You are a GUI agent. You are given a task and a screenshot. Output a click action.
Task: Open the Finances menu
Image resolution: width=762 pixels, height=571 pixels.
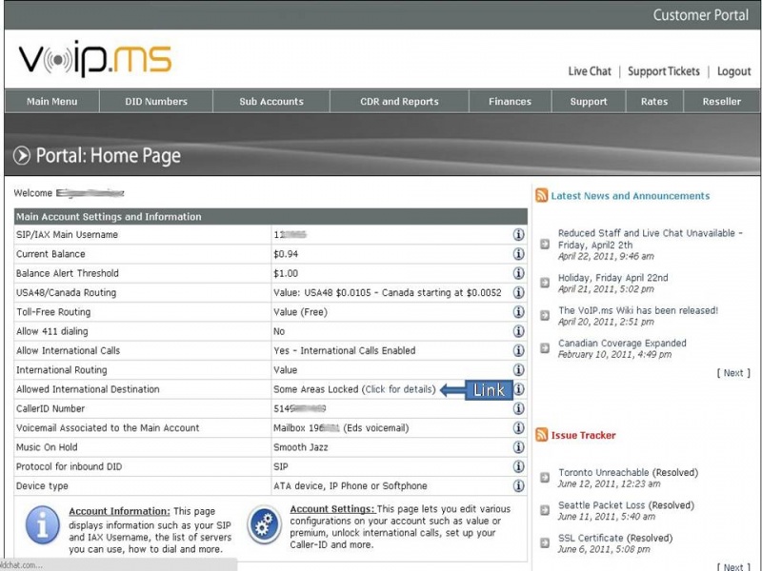(510, 102)
